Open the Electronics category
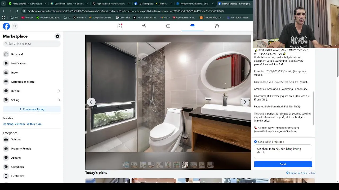 click(32, 176)
